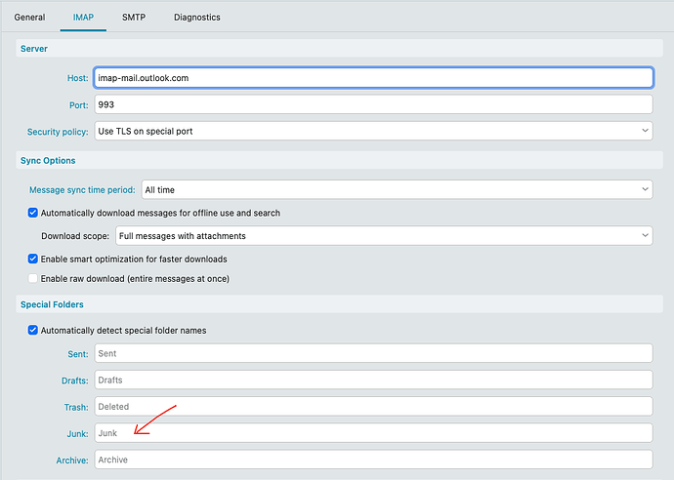This screenshot has height=480, width=674.
Task: Click the Host input field
Action: pos(372,78)
